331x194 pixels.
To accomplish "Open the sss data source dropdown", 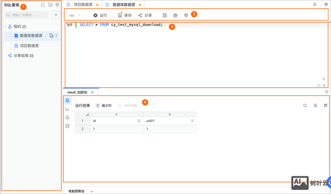I will [x=75, y=15].
